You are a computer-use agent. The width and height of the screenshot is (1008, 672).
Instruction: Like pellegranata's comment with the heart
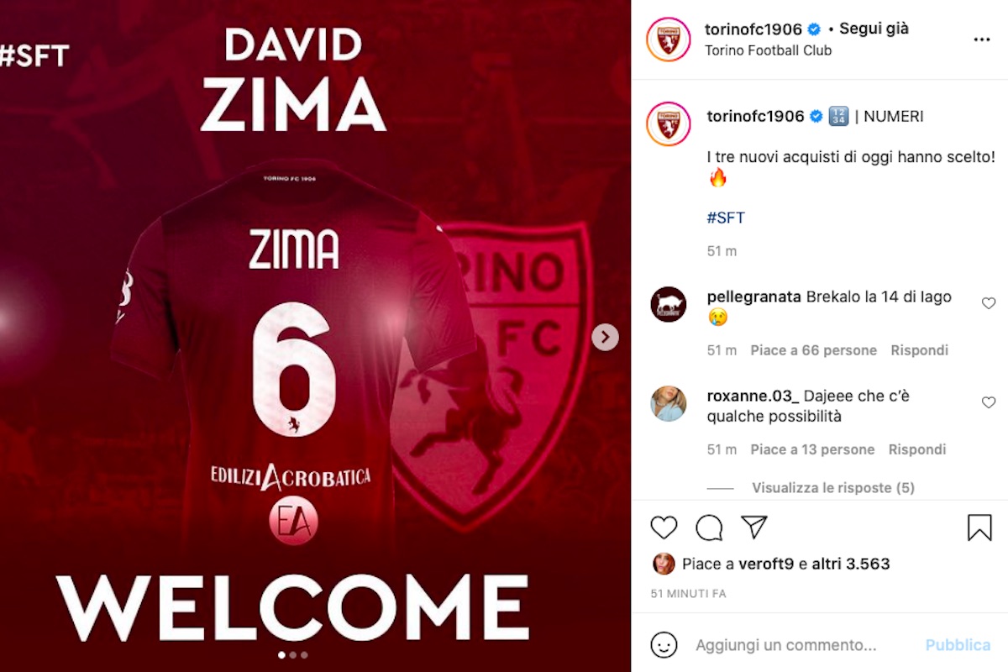click(989, 303)
